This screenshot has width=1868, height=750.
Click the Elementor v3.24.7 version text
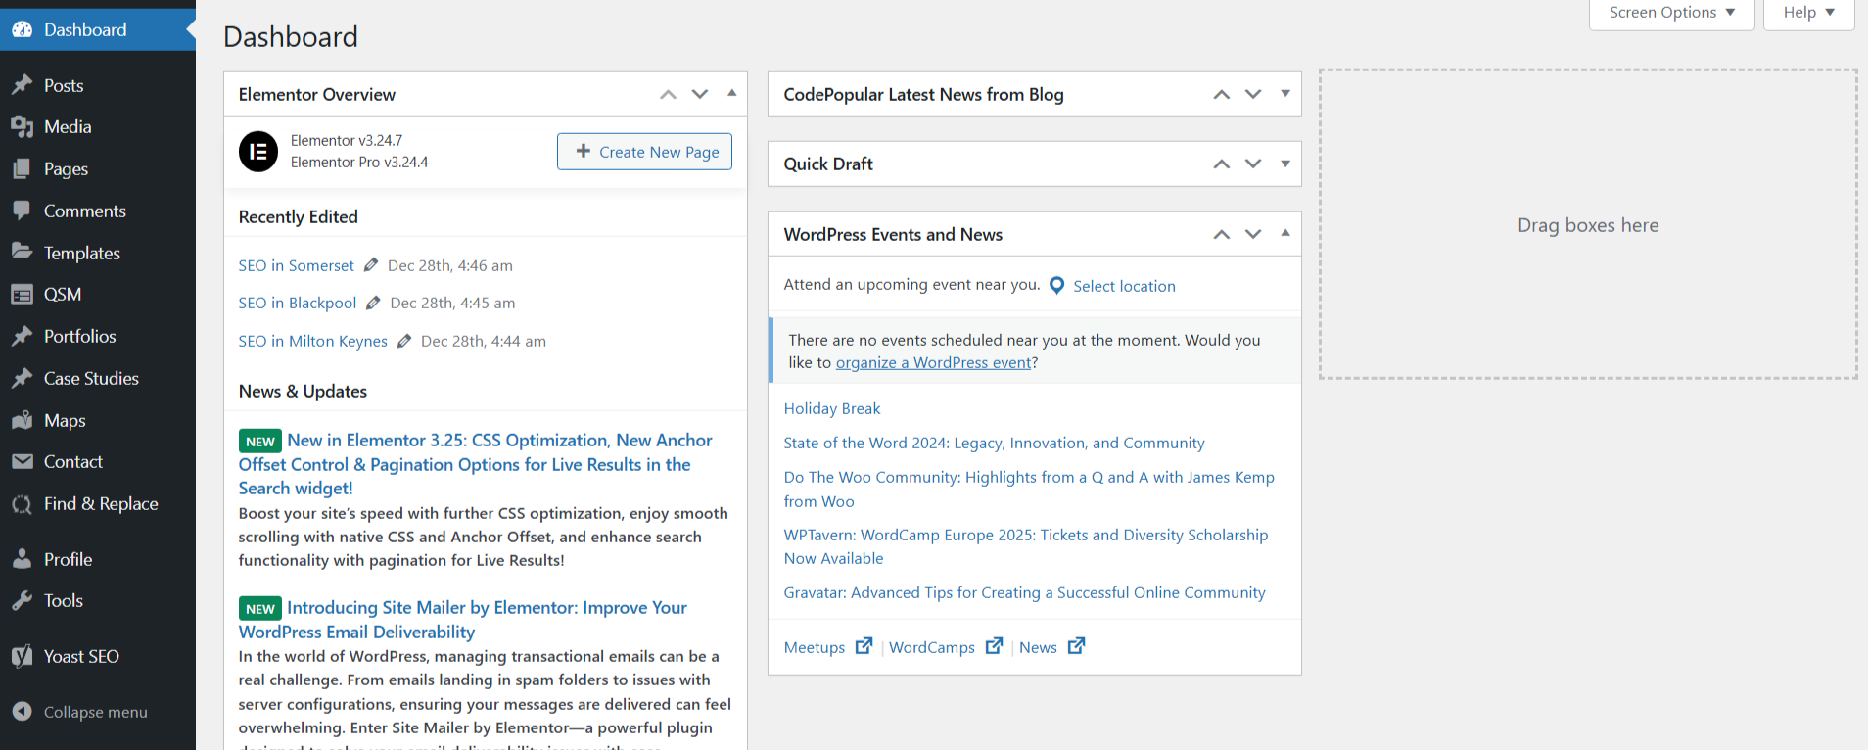[347, 140]
